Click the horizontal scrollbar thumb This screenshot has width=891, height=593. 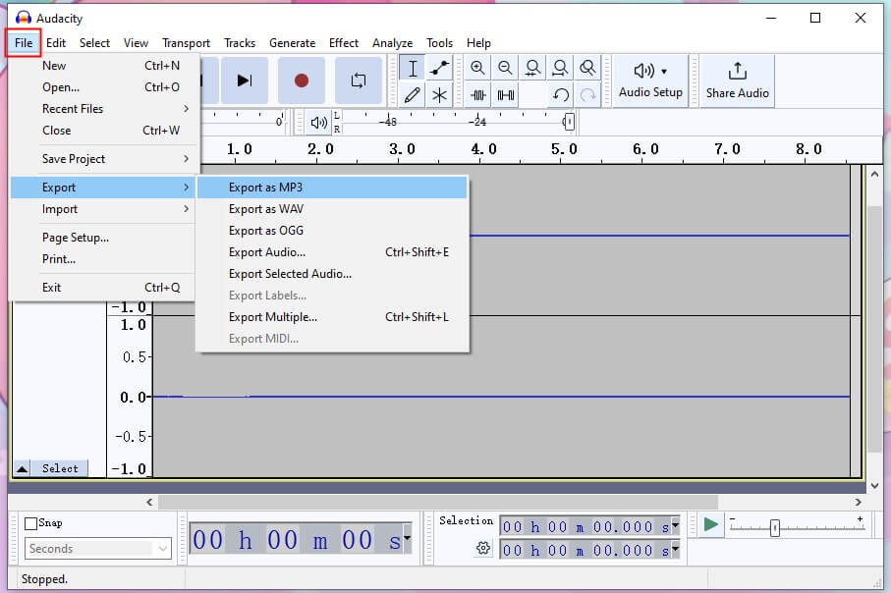point(438,502)
